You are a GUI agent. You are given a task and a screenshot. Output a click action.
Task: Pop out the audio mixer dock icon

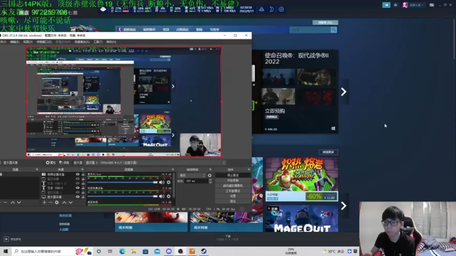pos(173,170)
